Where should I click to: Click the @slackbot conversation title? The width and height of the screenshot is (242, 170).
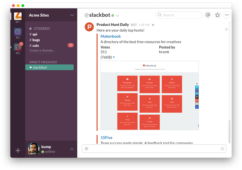(97, 15)
